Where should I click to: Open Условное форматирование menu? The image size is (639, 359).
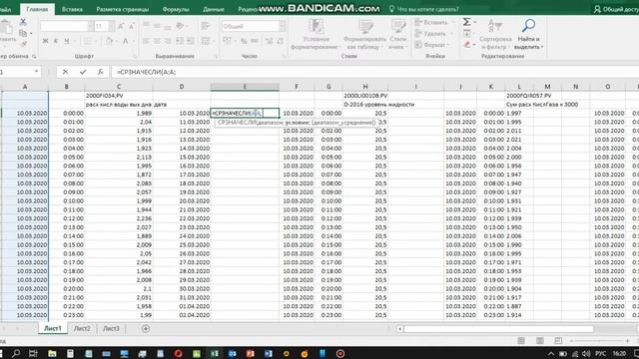(x=316, y=35)
